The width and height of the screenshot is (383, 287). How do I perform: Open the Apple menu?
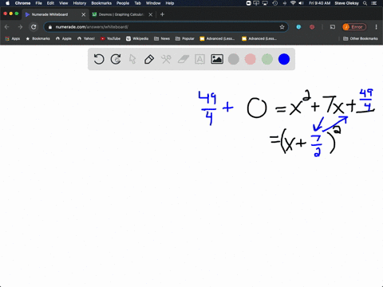point(7,3)
